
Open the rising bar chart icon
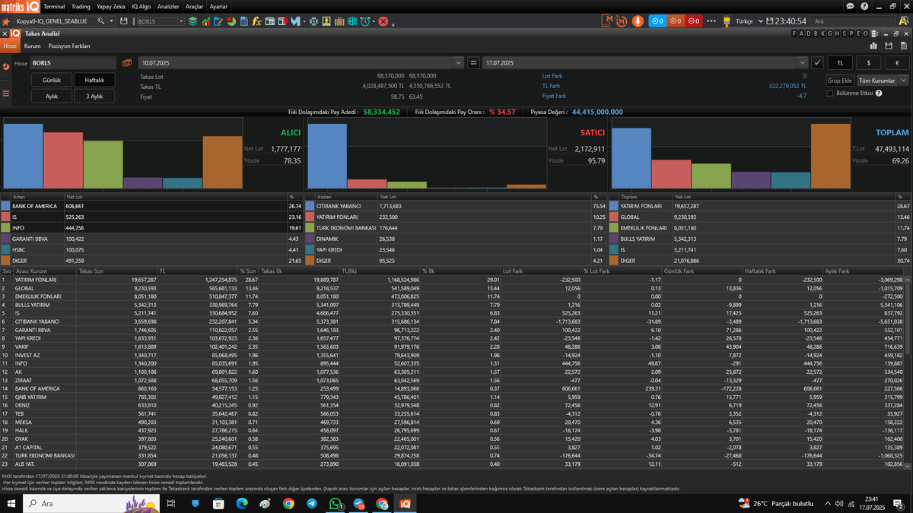point(205,21)
